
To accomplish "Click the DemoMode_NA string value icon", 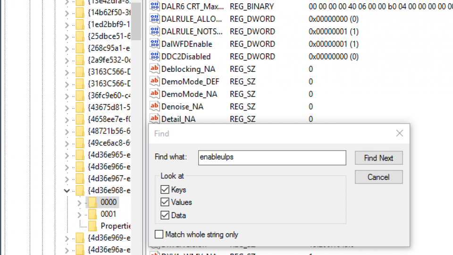I will pos(155,94).
